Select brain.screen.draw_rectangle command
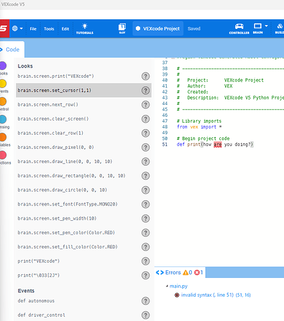This screenshot has width=284, height=321. tap(71, 175)
